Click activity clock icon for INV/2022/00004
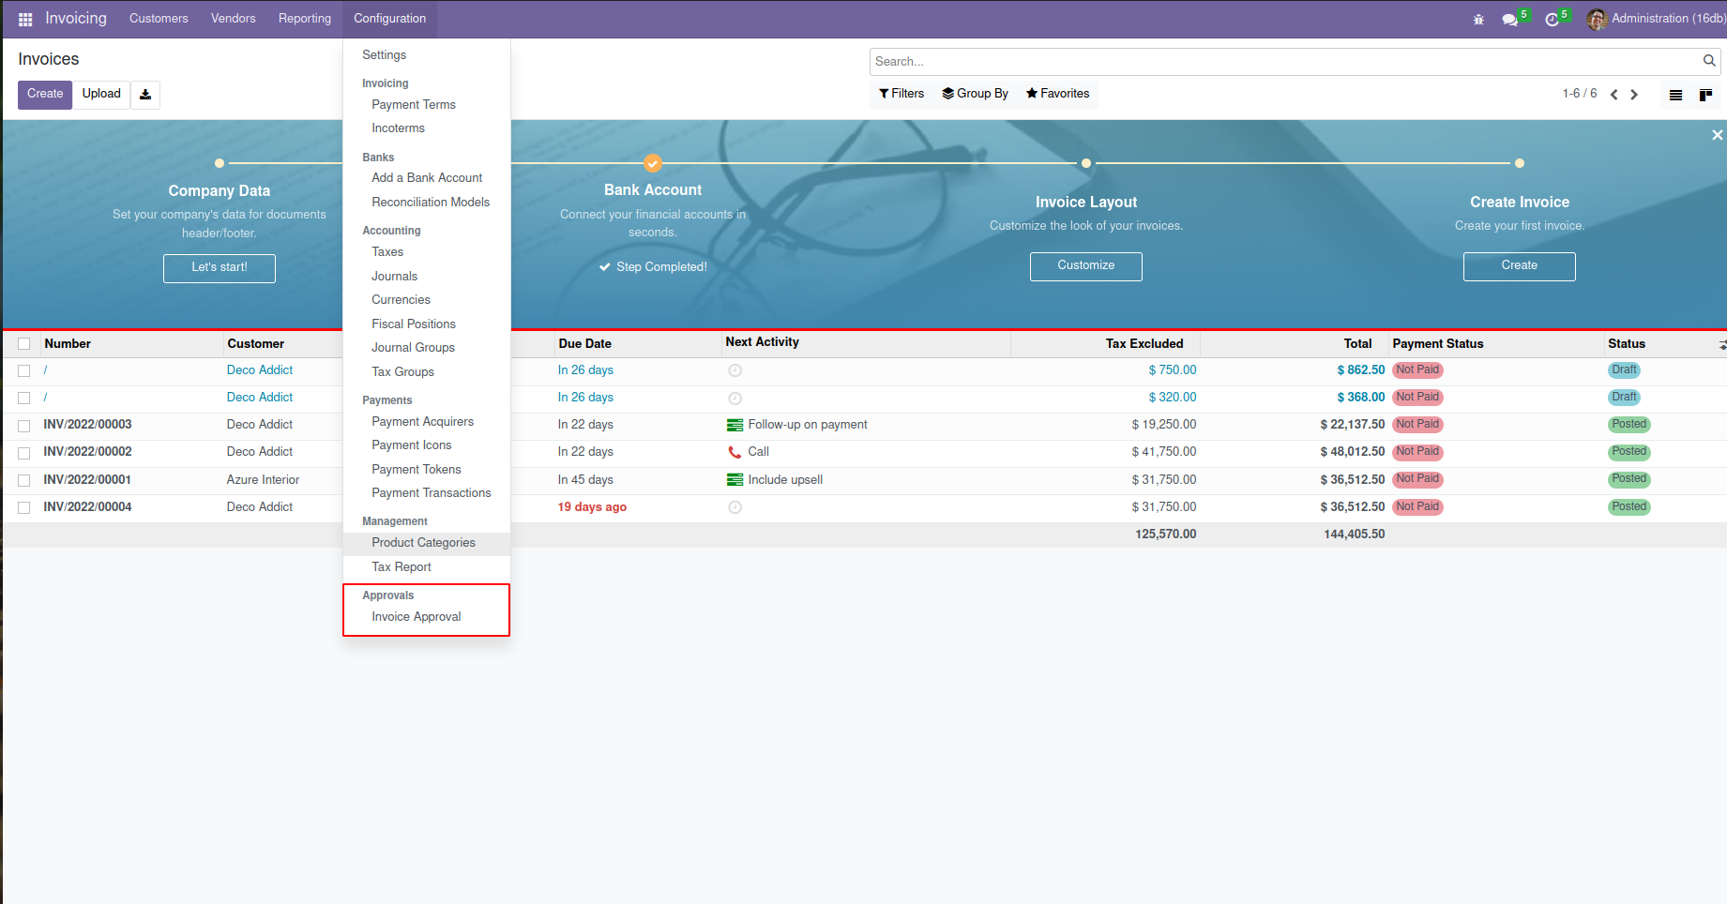1727x904 pixels. pyautogui.click(x=735, y=507)
